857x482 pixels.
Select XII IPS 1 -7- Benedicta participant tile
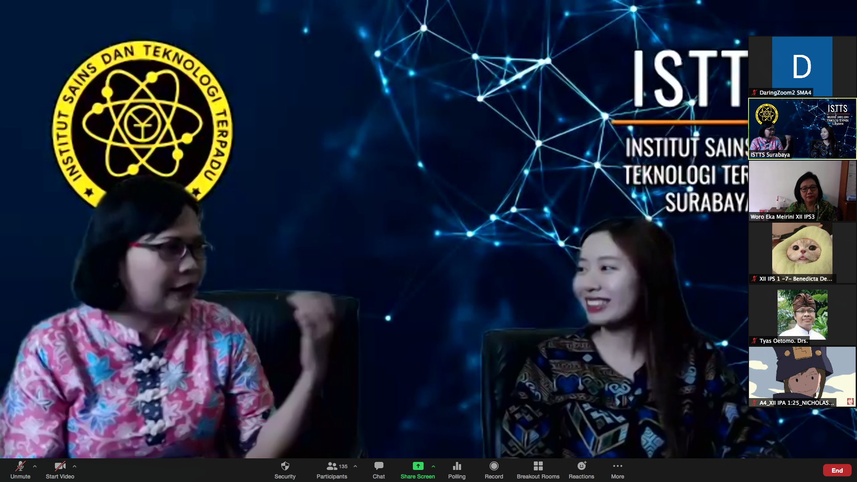pos(802,253)
